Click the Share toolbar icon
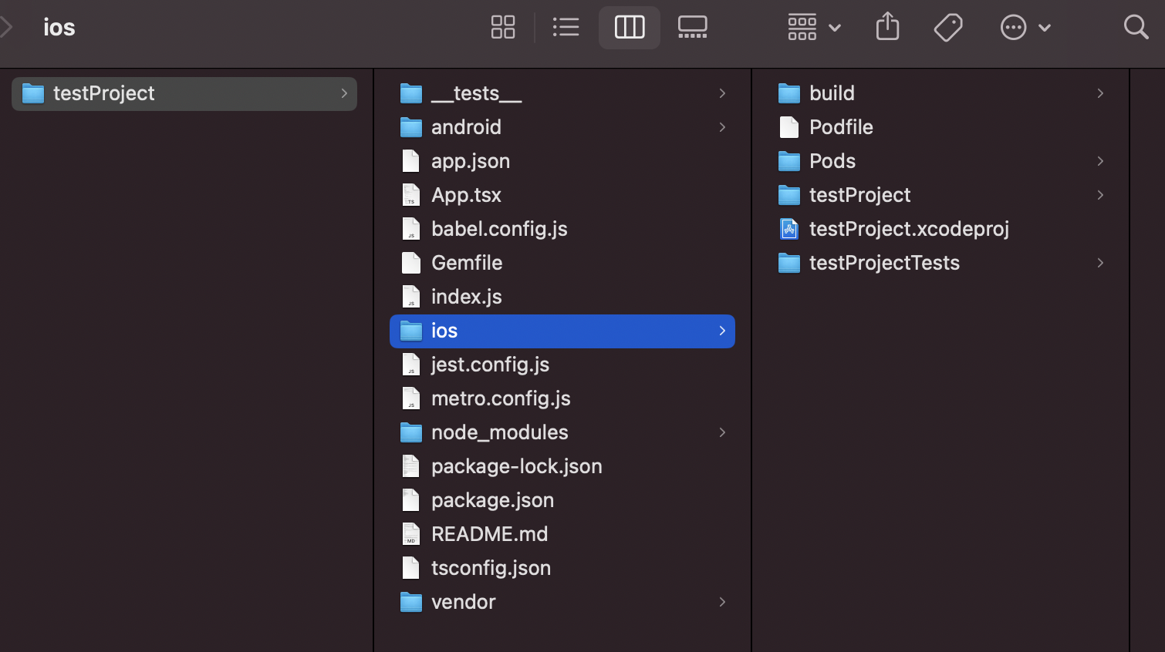This screenshot has height=652, width=1165. [888, 27]
